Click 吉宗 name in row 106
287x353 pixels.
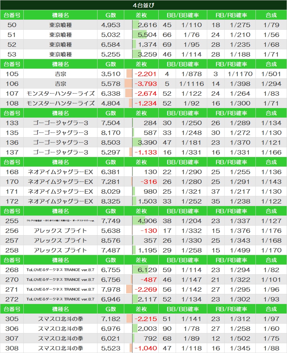pyautogui.click(x=61, y=84)
